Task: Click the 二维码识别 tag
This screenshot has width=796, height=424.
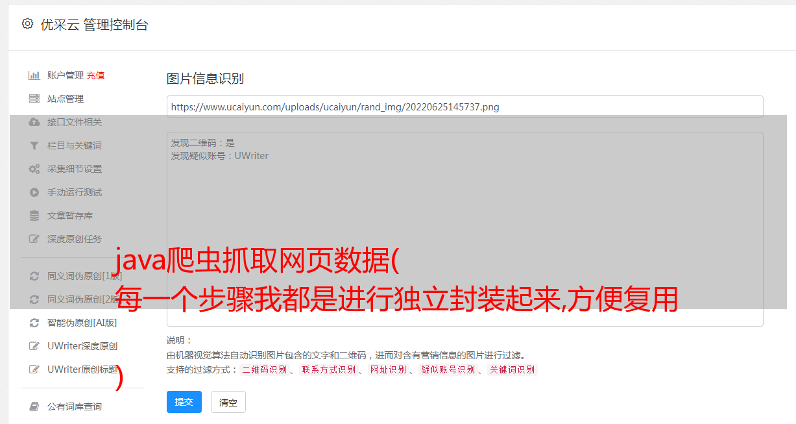Action: tap(264, 369)
